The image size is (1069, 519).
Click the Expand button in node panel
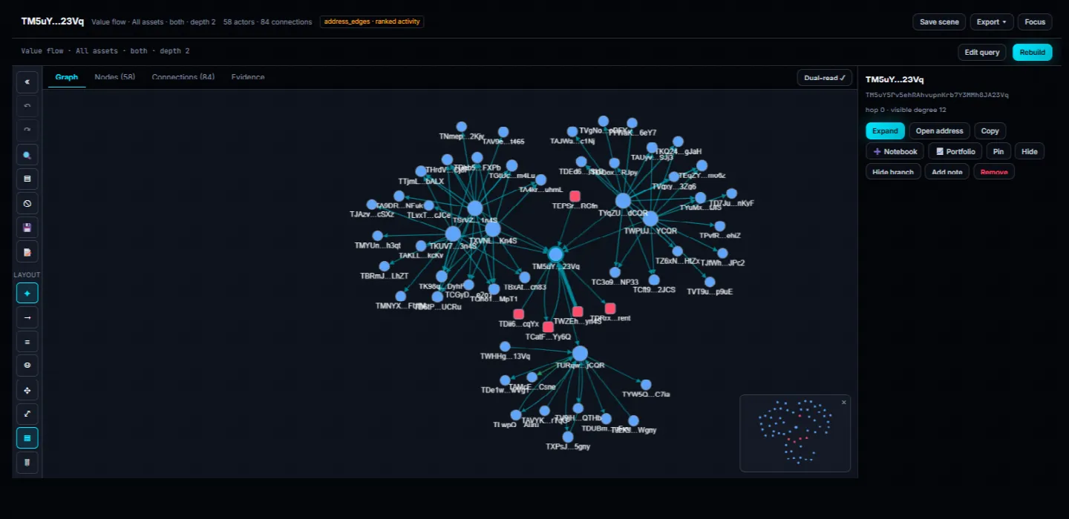point(885,130)
